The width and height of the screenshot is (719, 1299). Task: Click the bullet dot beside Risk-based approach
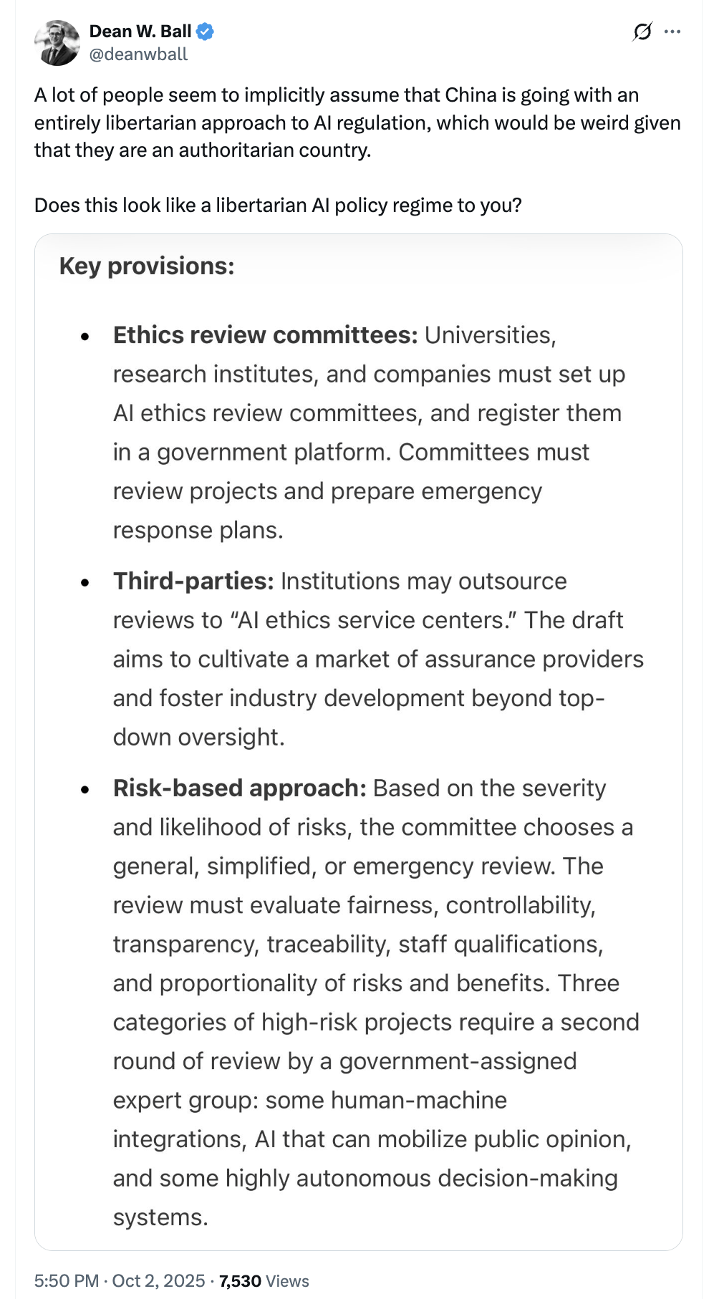[x=86, y=789]
